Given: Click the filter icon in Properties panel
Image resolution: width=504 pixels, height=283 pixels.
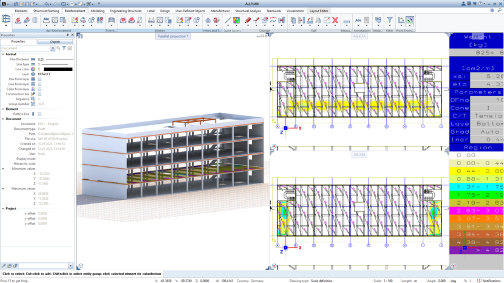Looking at the screenshot, I should [64, 48].
